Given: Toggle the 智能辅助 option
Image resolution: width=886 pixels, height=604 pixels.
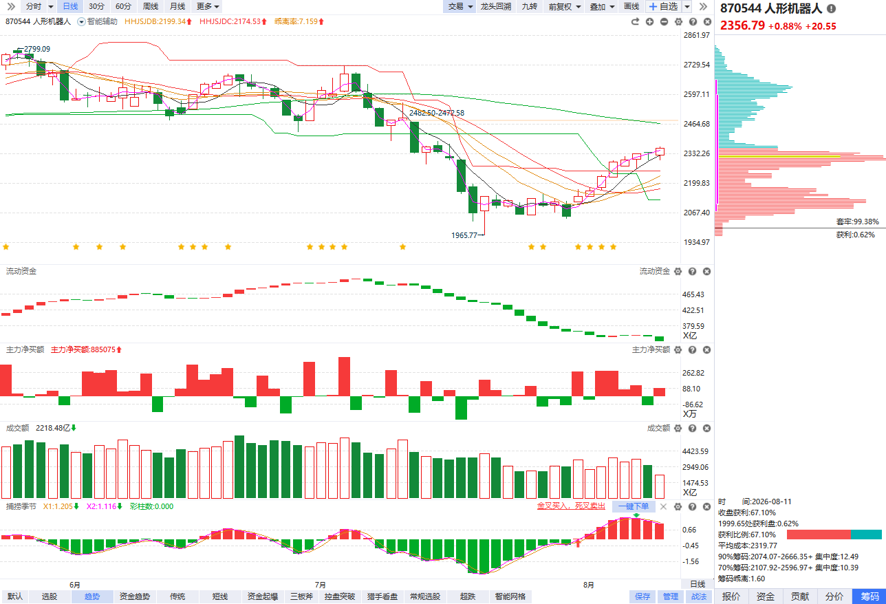Looking at the screenshot, I should 97,21.
